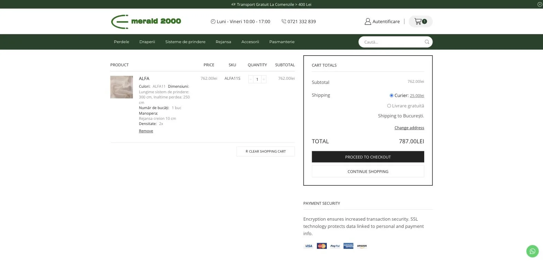This screenshot has width=543, height=270.
Task: Open the Pasmanterie menu
Action: [282, 42]
